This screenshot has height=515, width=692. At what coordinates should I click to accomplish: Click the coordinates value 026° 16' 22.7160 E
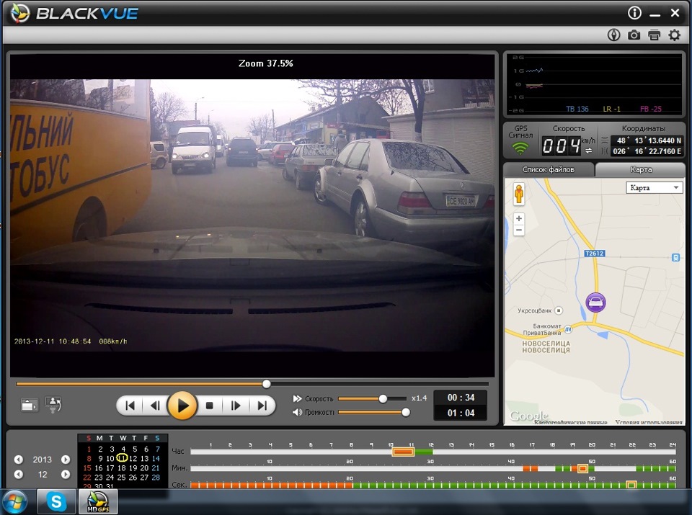(x=648, y=151)
